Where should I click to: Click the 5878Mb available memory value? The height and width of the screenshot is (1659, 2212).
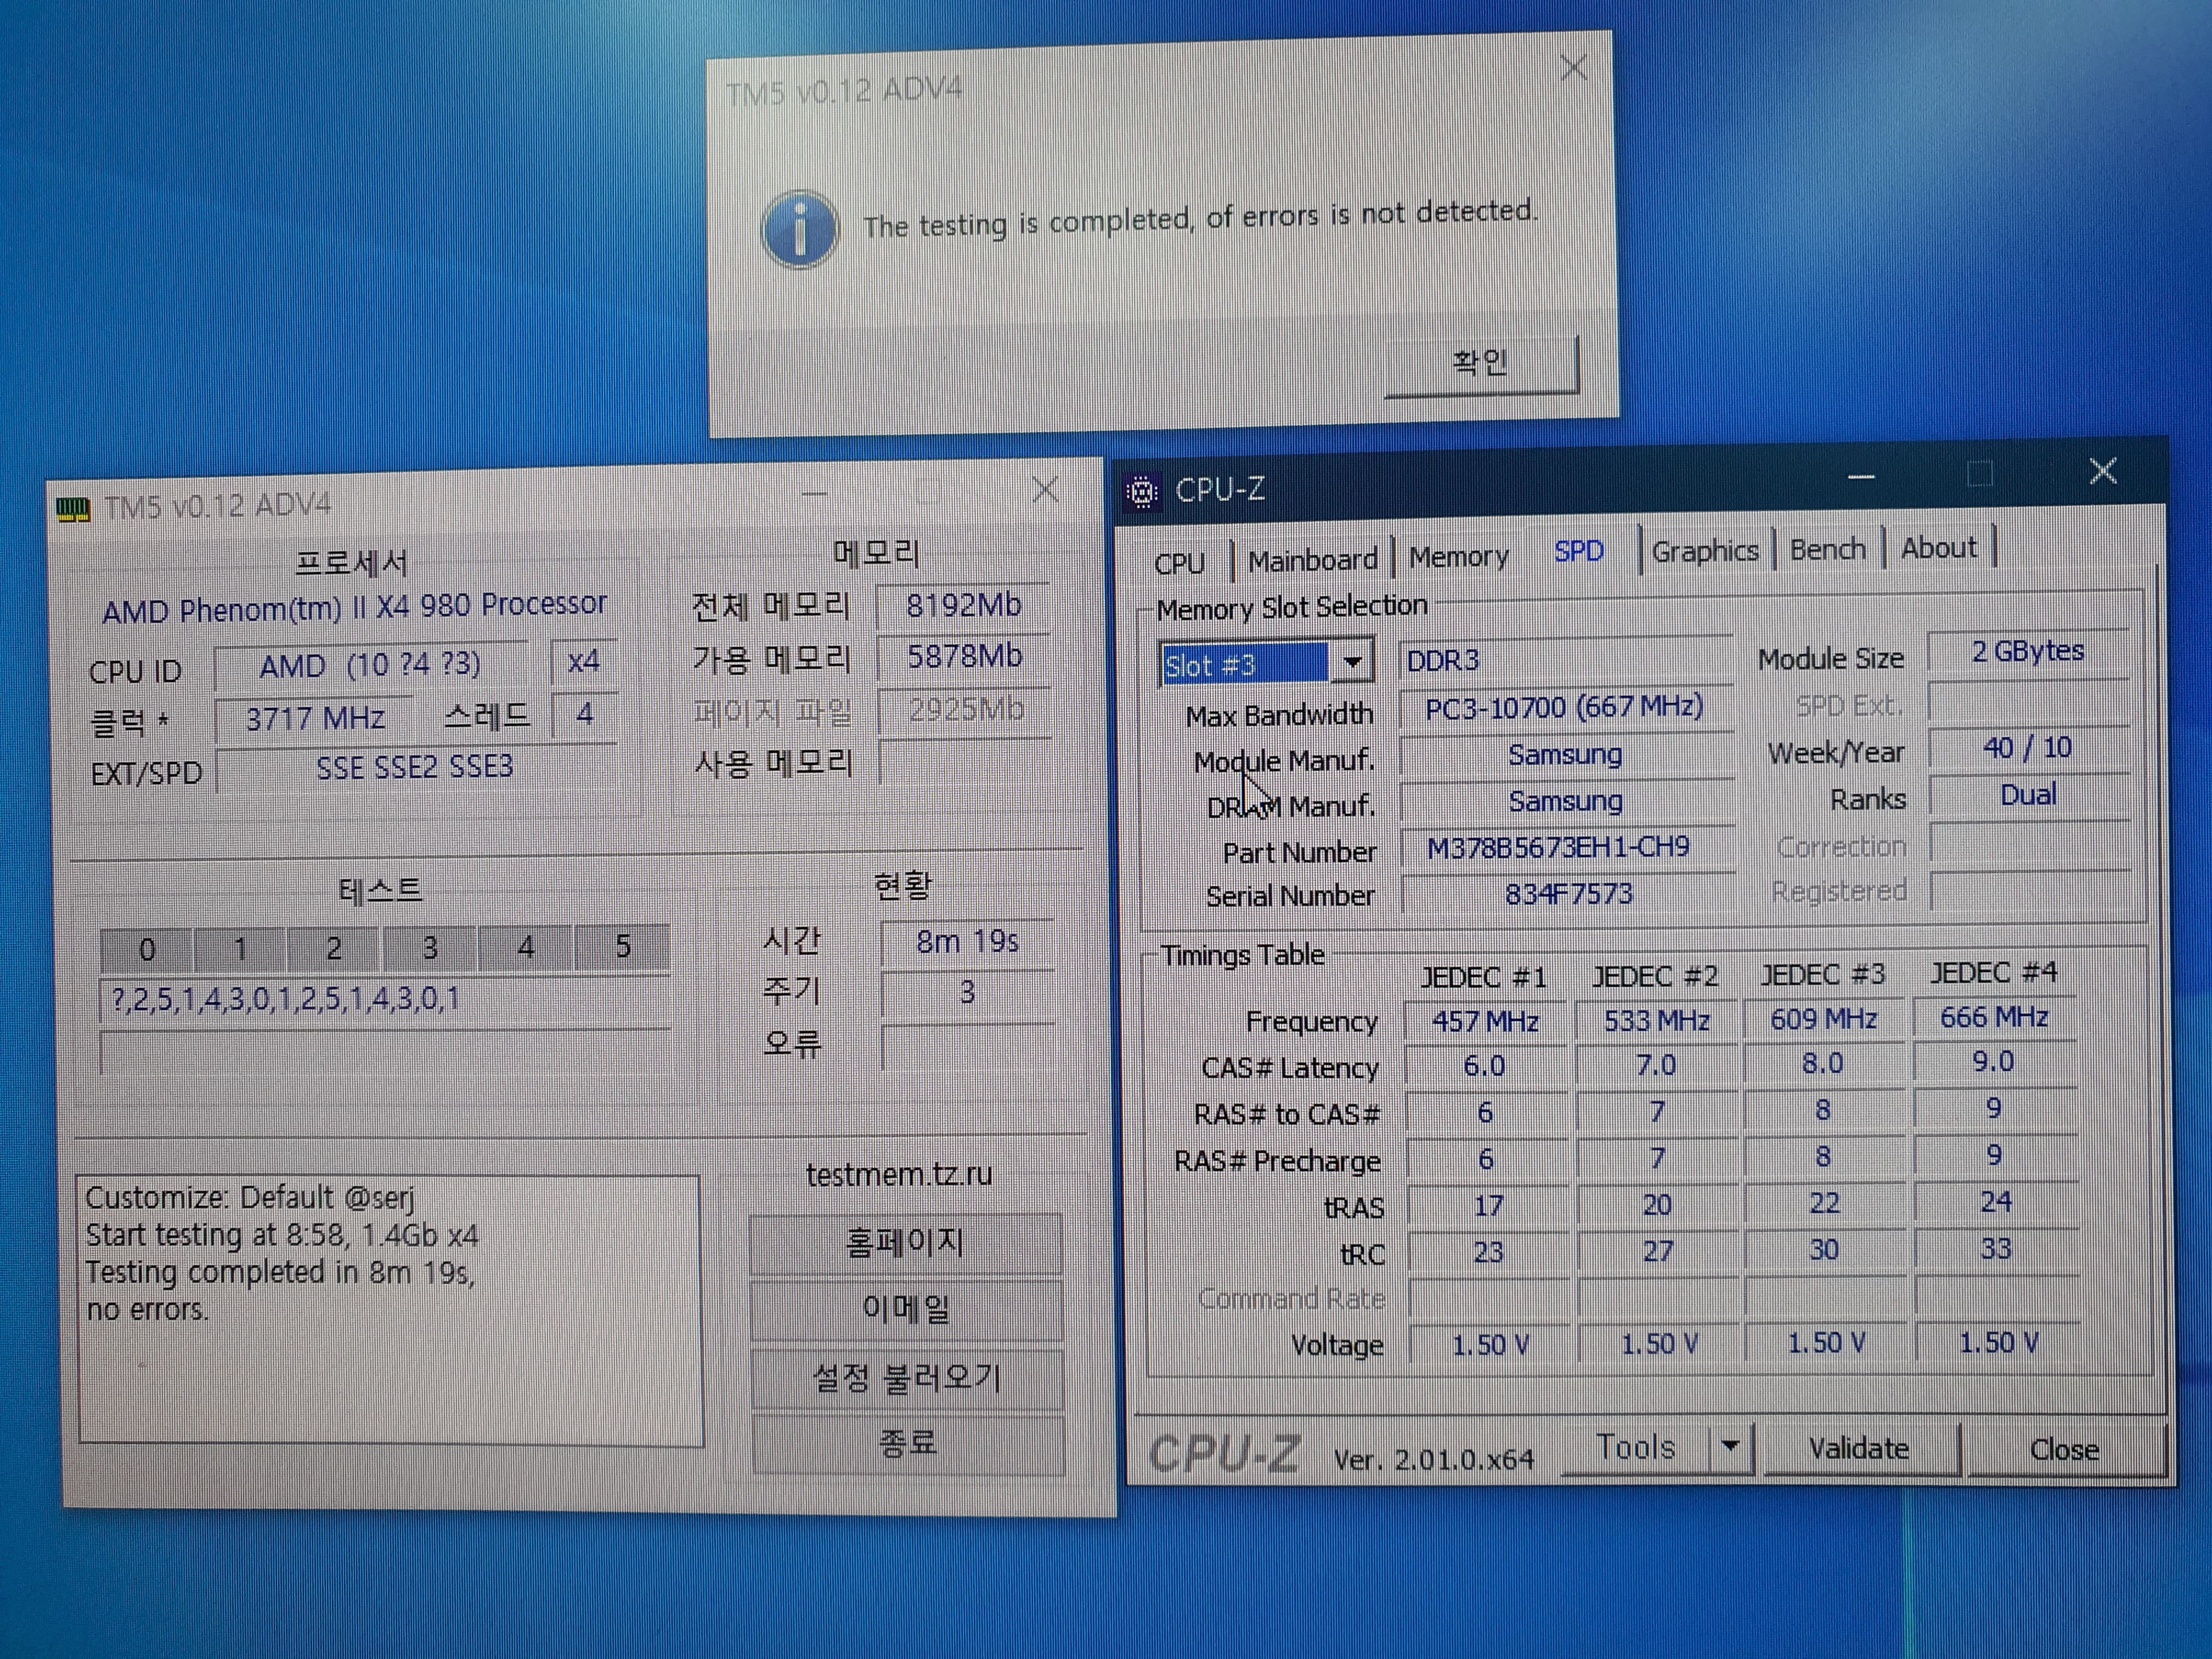coord(964,657)
